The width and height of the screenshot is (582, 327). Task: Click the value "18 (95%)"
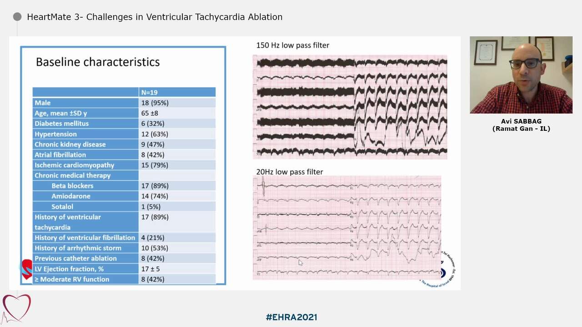[x=155, y=103]
